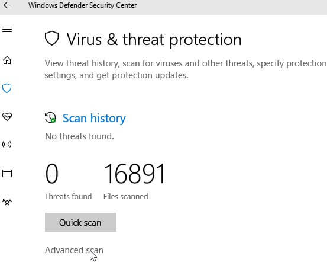Image resolution: width=327 pixels, height=262 pixels.
Task: Click the 16891 files scanned number
Action: tap(134, 174)
